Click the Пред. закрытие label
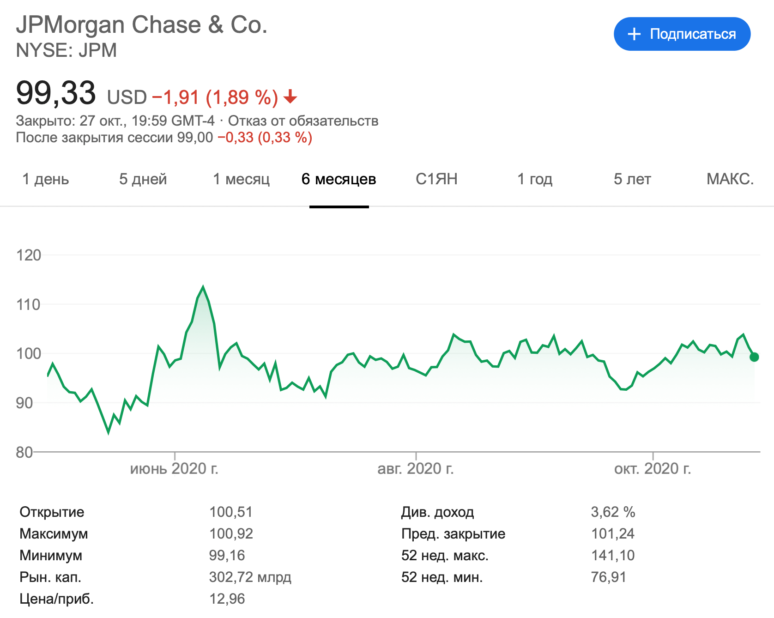 click(x=454, y=533)
